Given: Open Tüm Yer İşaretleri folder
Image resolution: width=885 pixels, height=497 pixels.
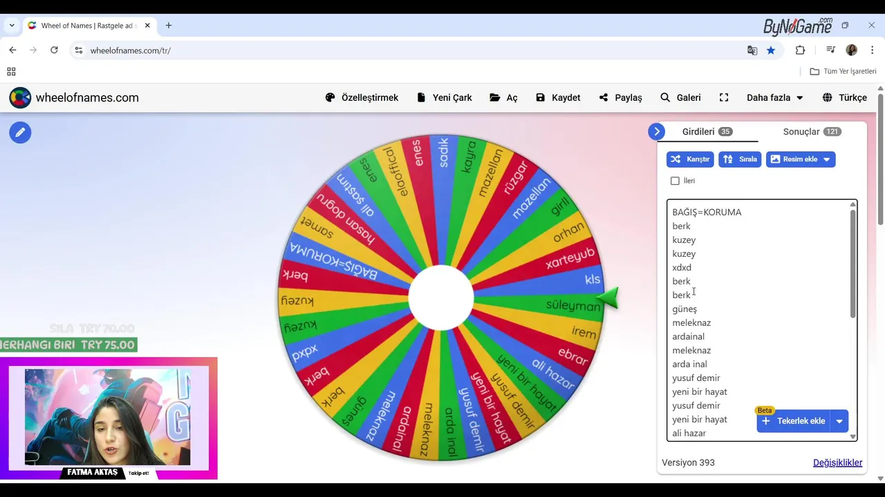Looking at the screenshot, I should pos(843,72).
